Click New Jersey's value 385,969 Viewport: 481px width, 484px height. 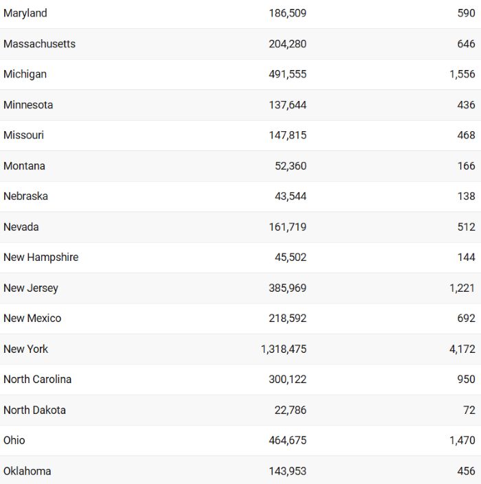click(x=287, y=288)
